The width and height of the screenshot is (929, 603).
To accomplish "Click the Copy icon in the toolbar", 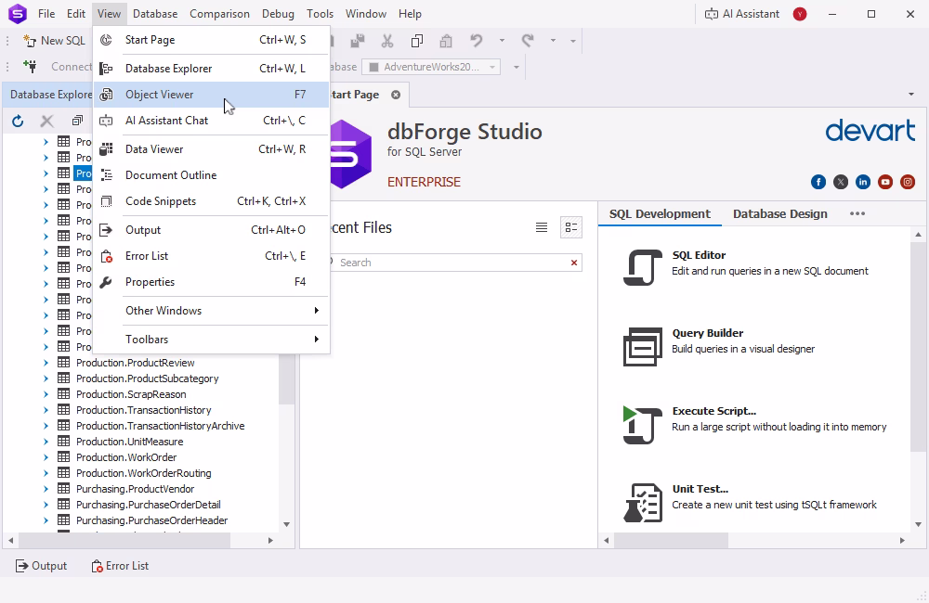I will [418, 41].
